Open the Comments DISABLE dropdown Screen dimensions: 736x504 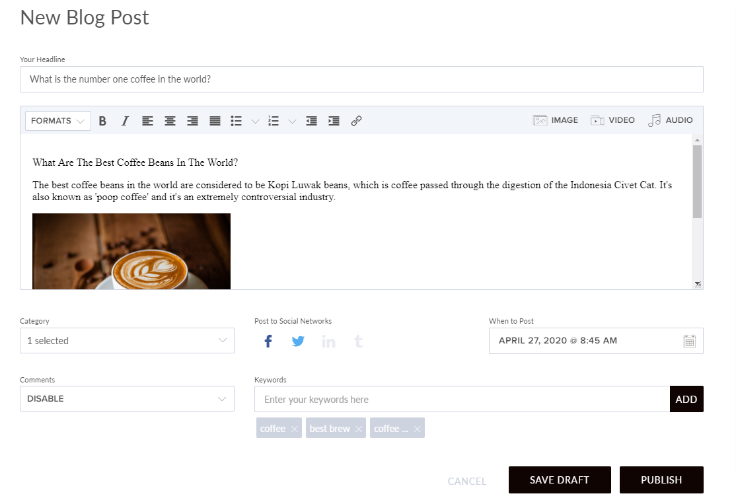[128, 399]
